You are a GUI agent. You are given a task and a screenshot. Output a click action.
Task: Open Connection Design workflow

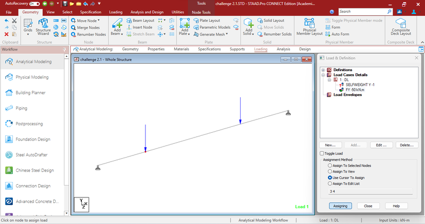pos(32,186)
